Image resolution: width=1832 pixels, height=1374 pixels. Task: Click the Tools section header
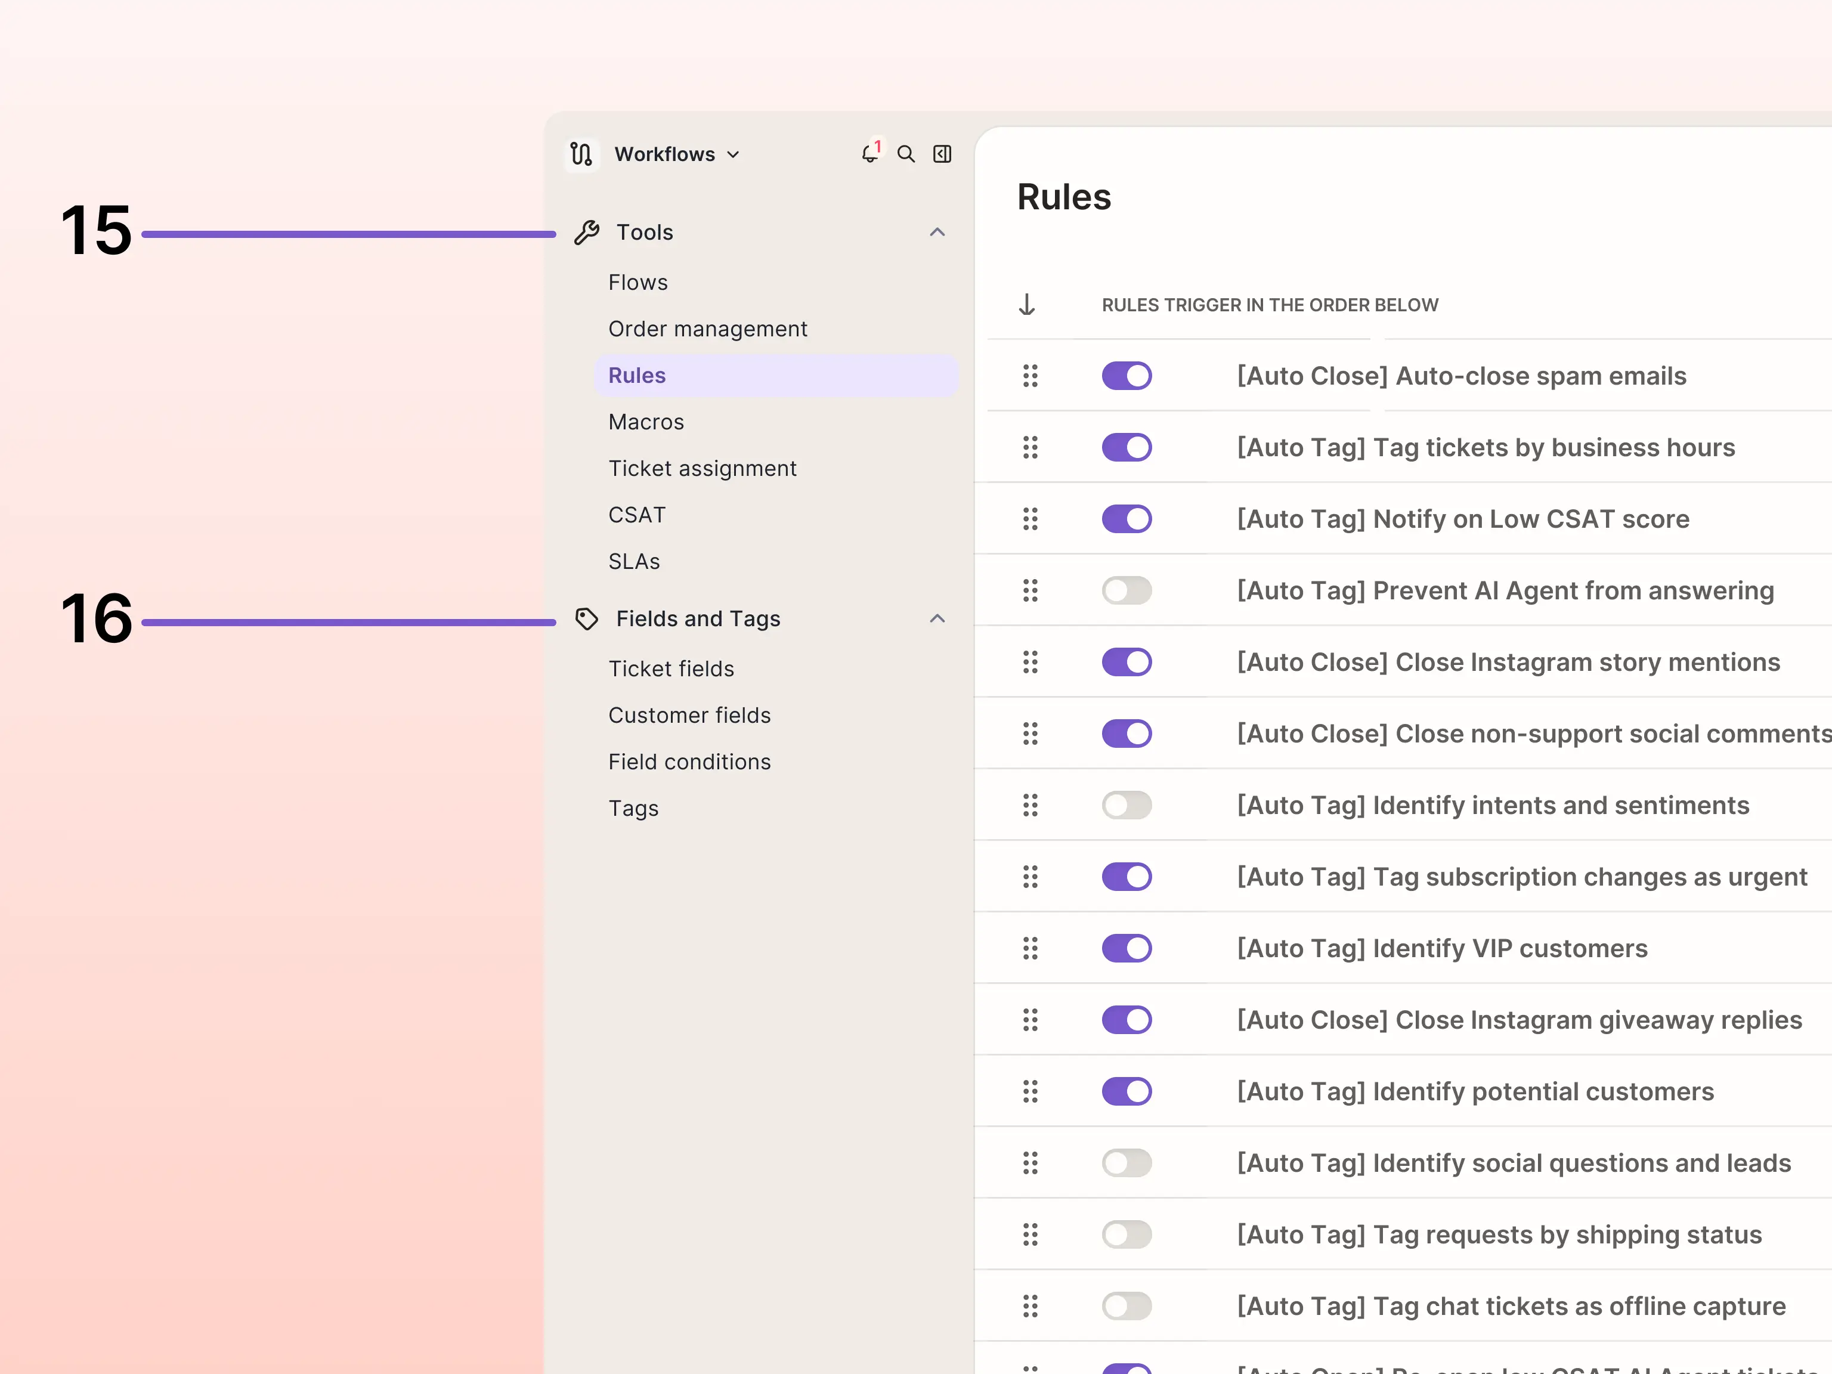(760, 233)
